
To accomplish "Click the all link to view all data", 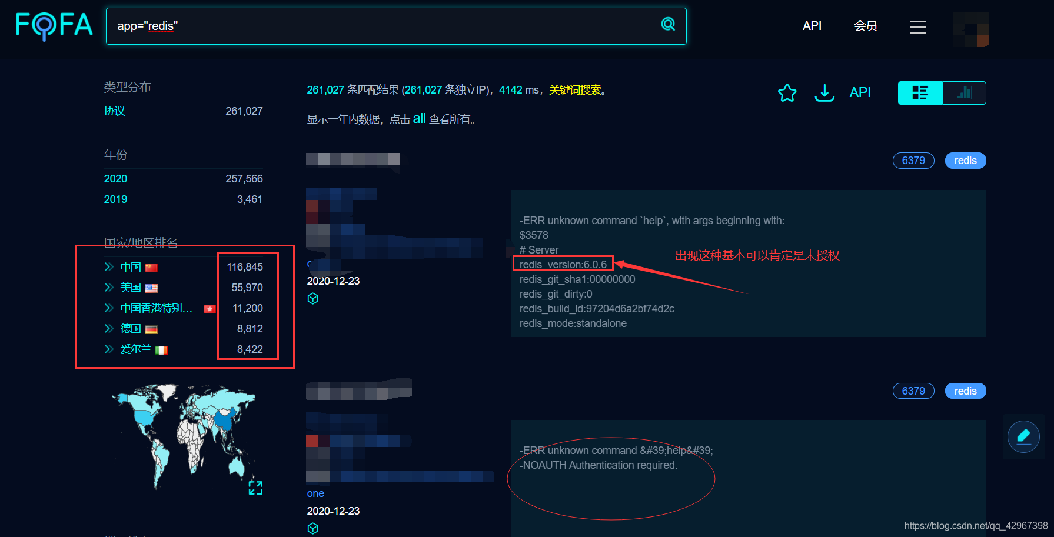I will (420, 119).
